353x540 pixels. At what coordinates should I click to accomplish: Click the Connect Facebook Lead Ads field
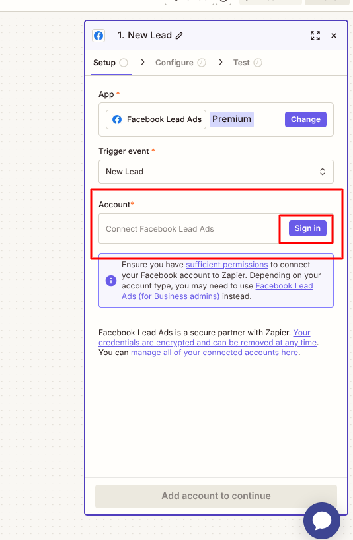pyautogui.click(x=188, y=228)
